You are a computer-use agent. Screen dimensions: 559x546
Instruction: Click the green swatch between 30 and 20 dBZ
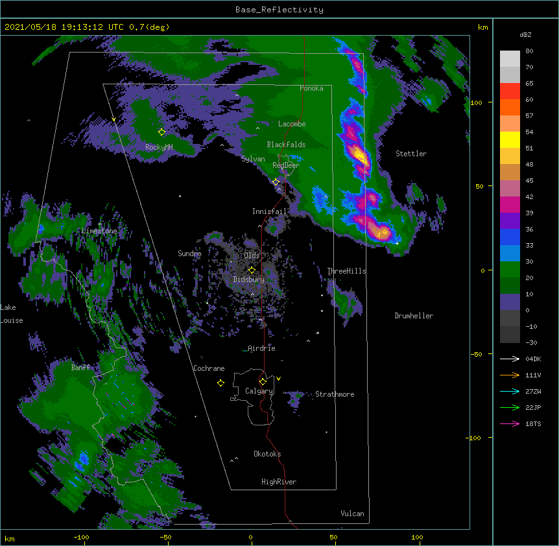(510, 270)
